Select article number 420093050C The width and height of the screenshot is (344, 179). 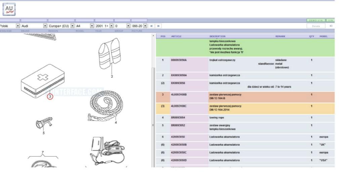[179, 152]
